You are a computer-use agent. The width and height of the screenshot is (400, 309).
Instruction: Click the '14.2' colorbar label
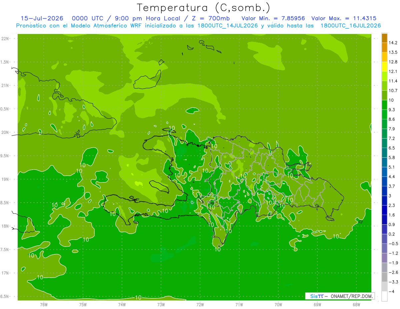coord(393,43)
